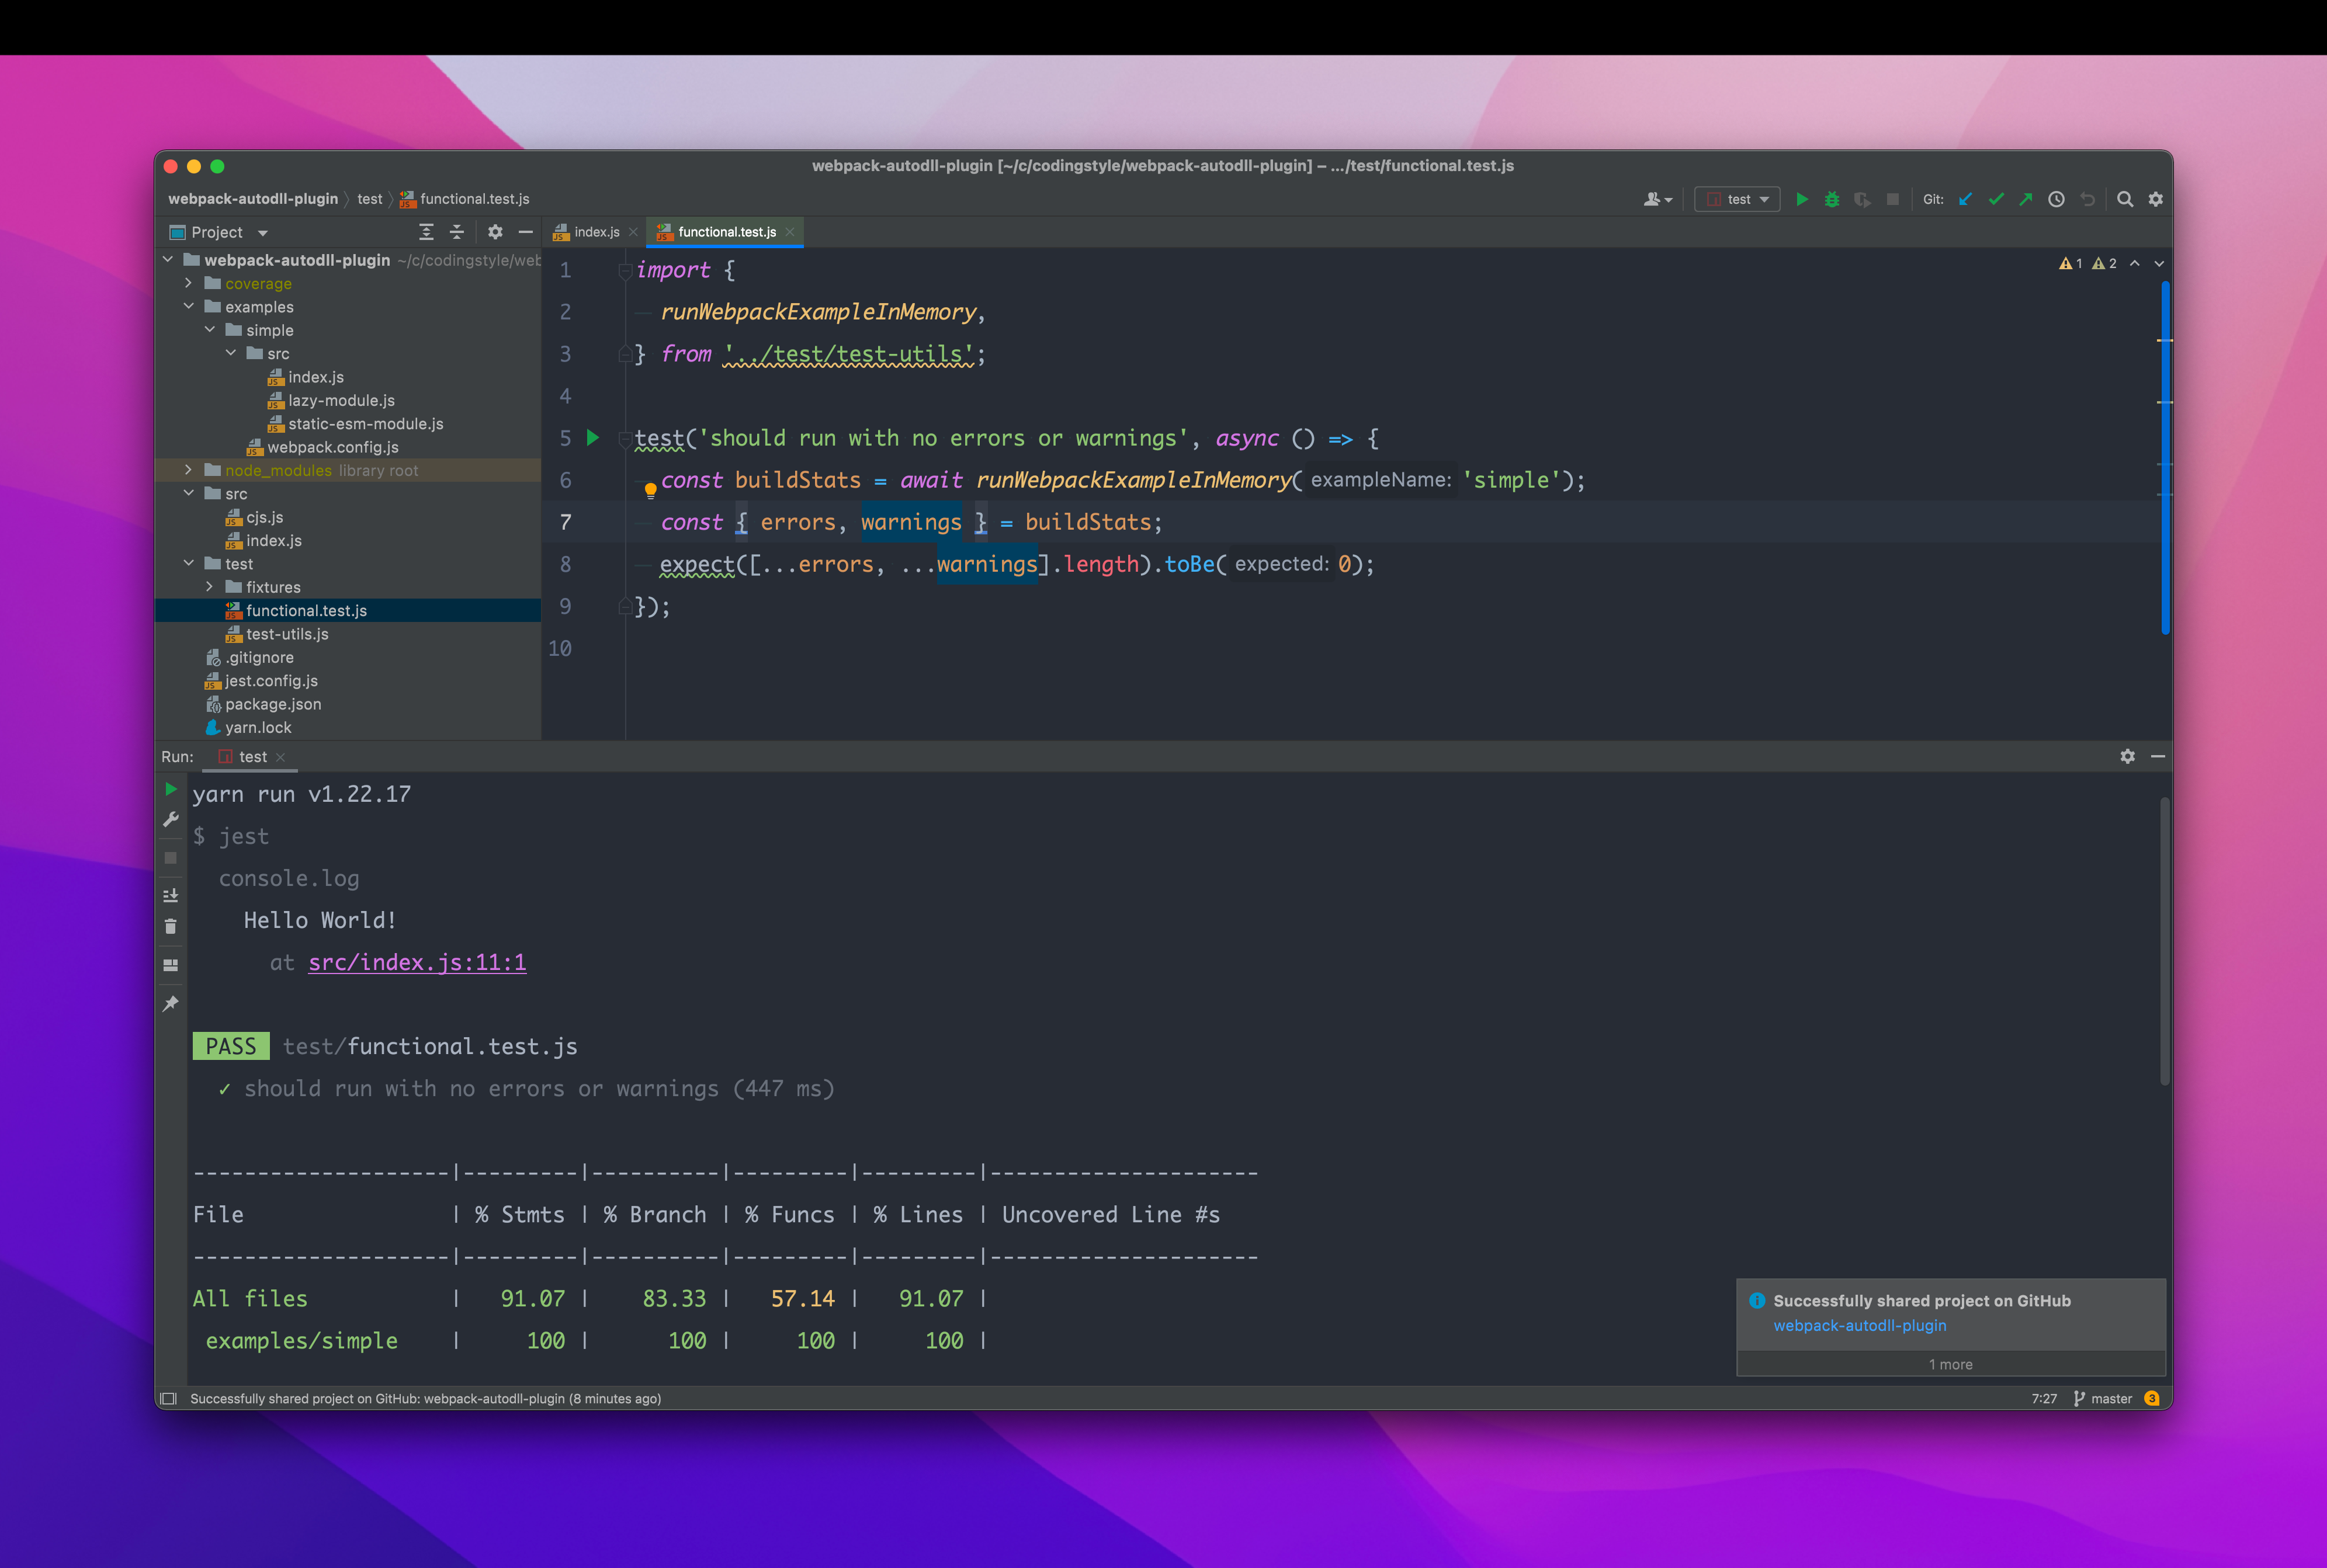Toggle the layout icon in Run sidebar
Screen dimensions: 2327x1568
tap(171, 965)
